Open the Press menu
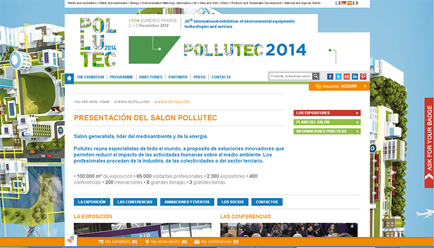The image size is (434, 248). 199,77
